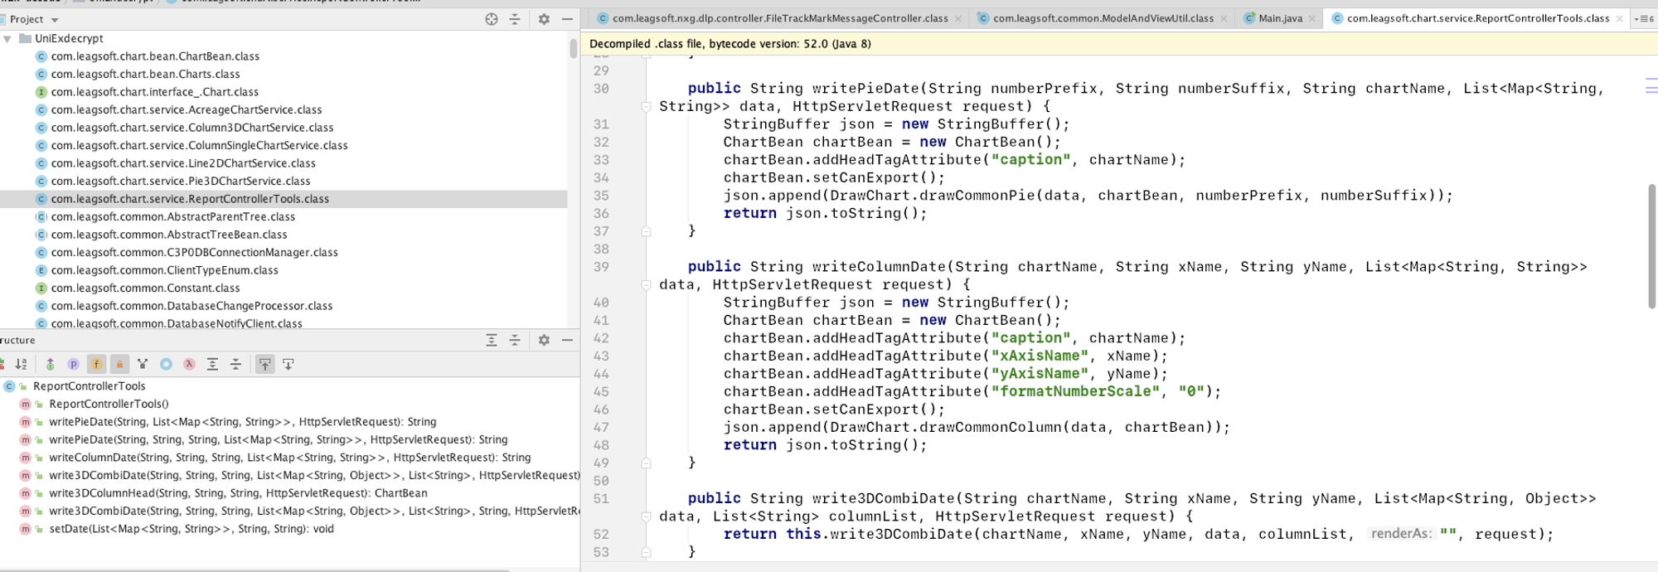Toggle Show Fields (orange f) filter
1658x572 pixels.
coord(96,364)
